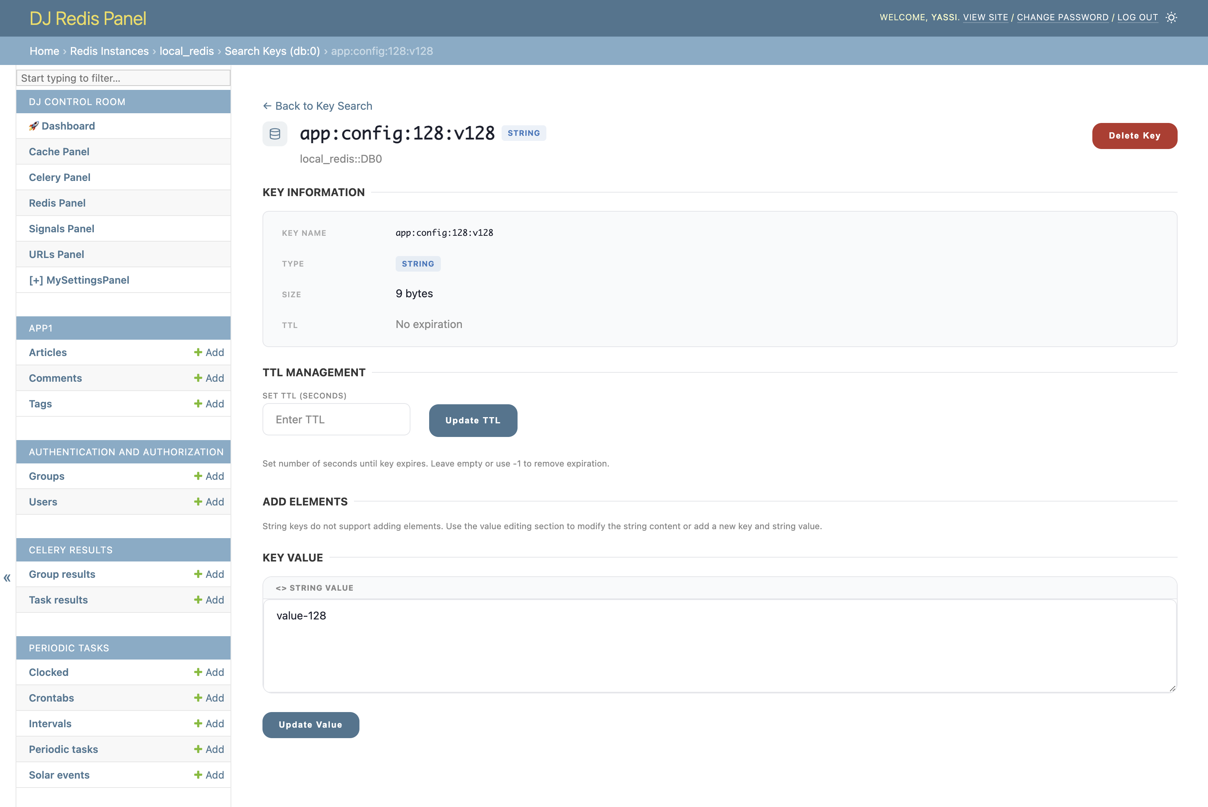
Task: Go back to Key Search
Action: pos(317,106)
